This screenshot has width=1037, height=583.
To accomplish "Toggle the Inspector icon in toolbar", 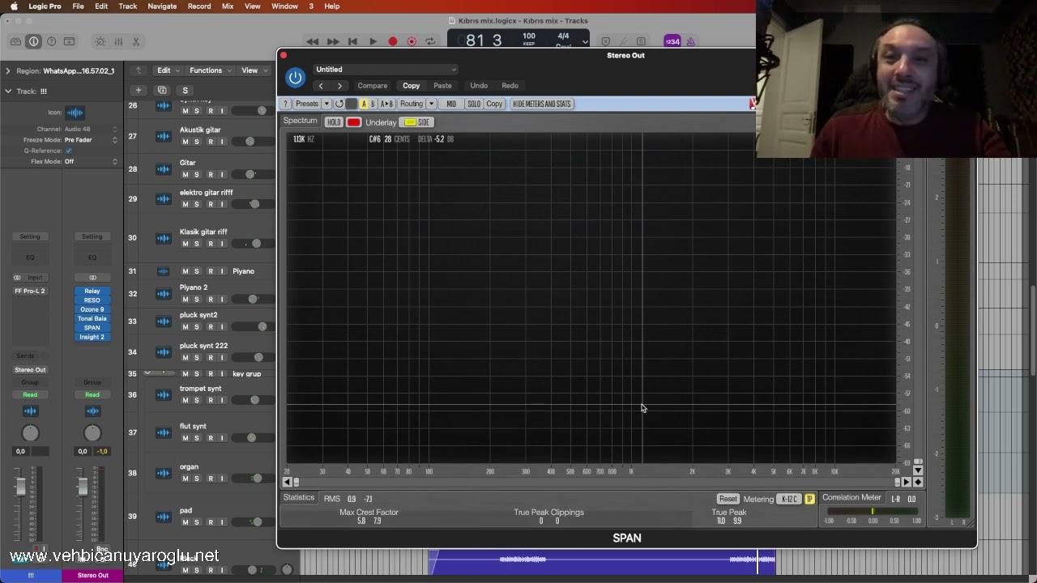I will click(x=33, y=41).
